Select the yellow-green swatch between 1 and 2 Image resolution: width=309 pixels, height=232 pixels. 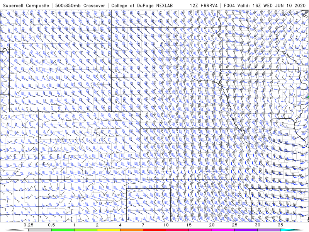(86, 230)
